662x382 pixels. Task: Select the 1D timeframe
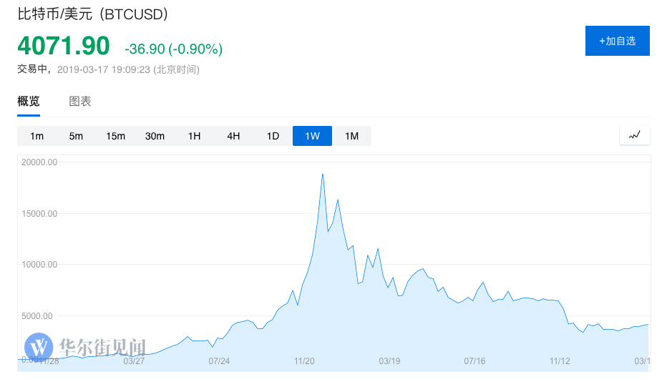coord(273,136)
